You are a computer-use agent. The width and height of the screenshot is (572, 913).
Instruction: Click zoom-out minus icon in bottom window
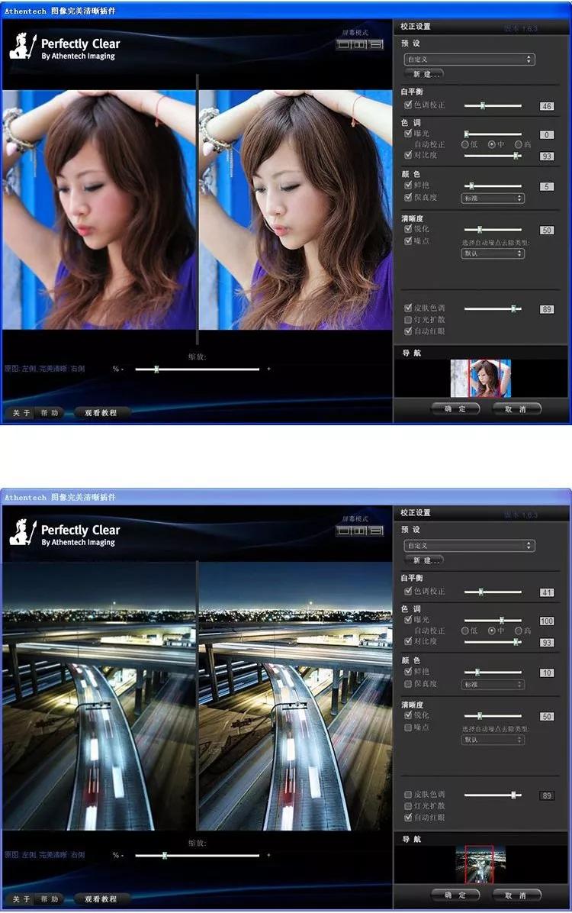[122, 855]
